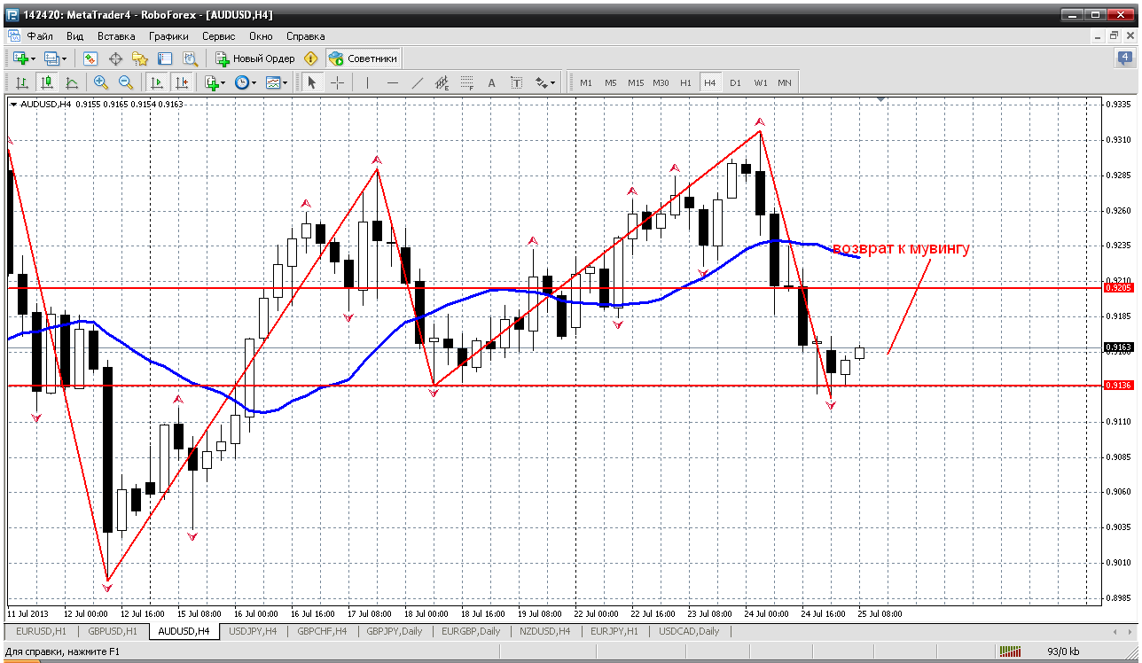Switch to the USDCAD,Daily chart tab

click(x=689, y=631)
